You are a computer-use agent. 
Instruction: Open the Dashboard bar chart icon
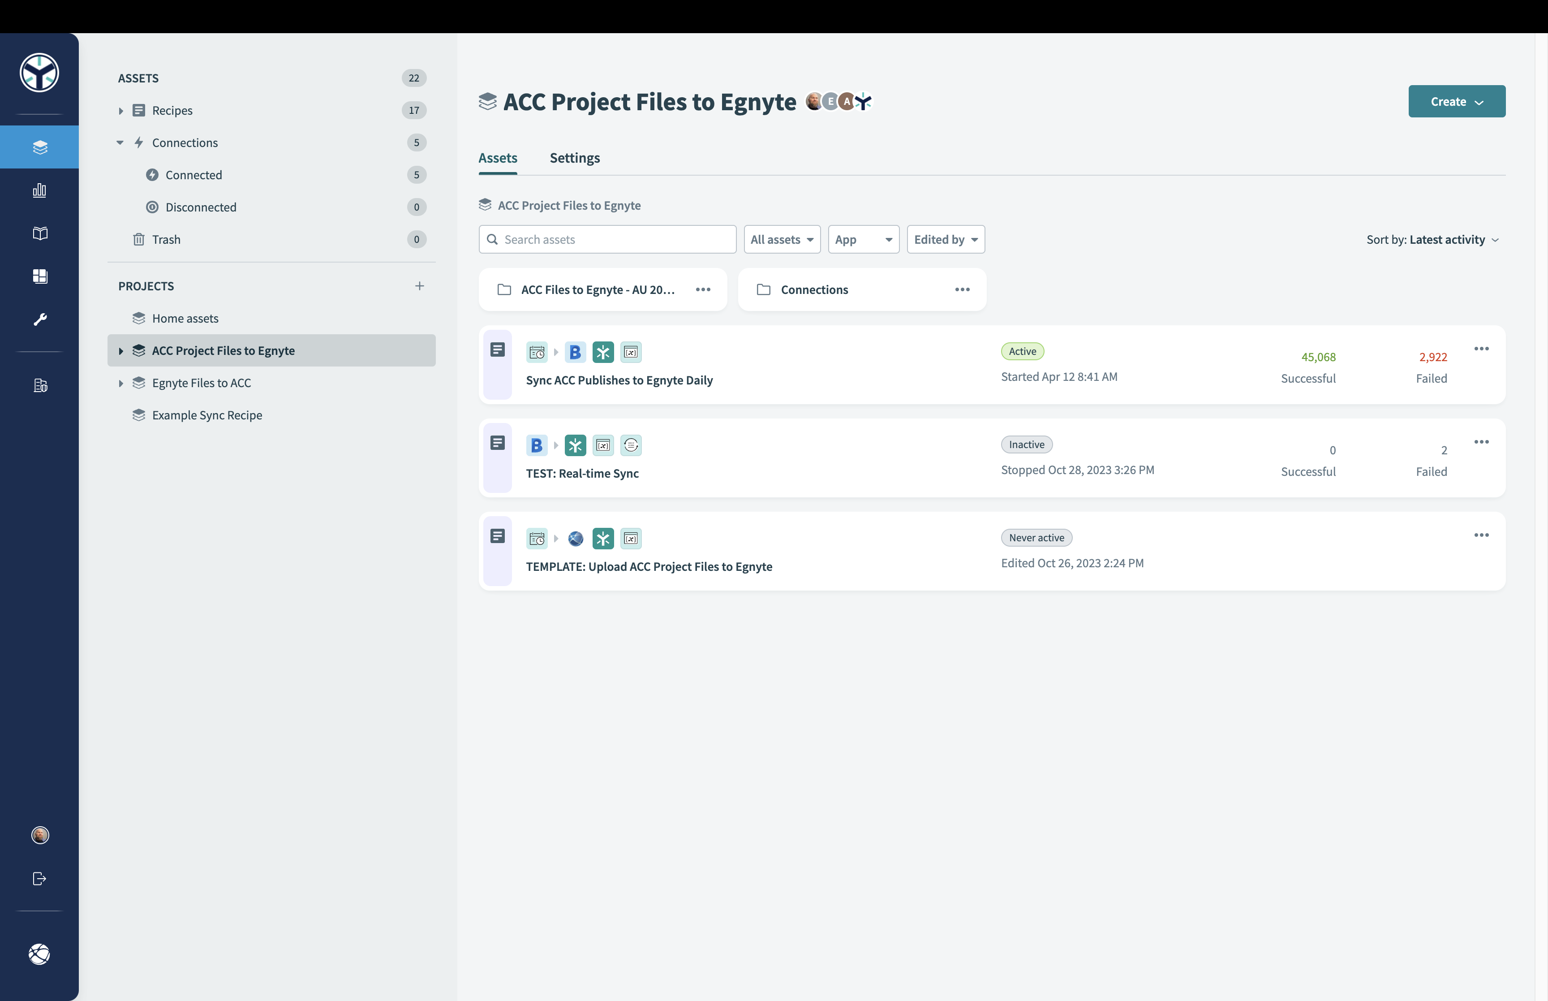[x=39, y=190]
